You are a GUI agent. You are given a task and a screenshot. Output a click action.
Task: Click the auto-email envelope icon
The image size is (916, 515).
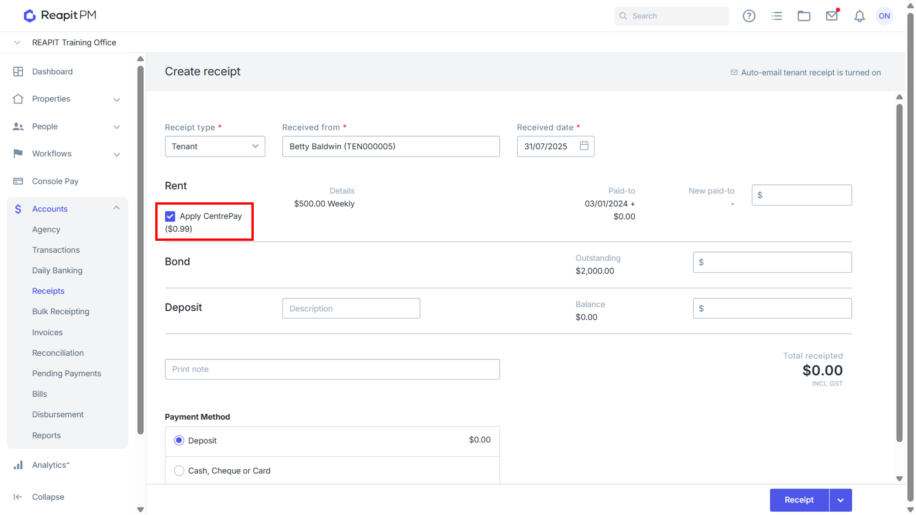(x=734, y=72)
